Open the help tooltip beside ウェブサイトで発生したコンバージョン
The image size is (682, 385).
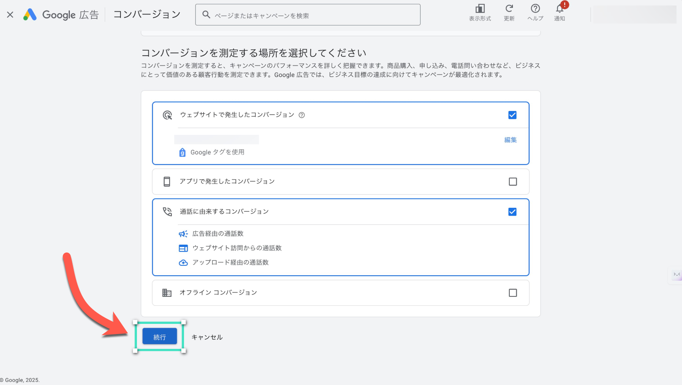point(301,115)
